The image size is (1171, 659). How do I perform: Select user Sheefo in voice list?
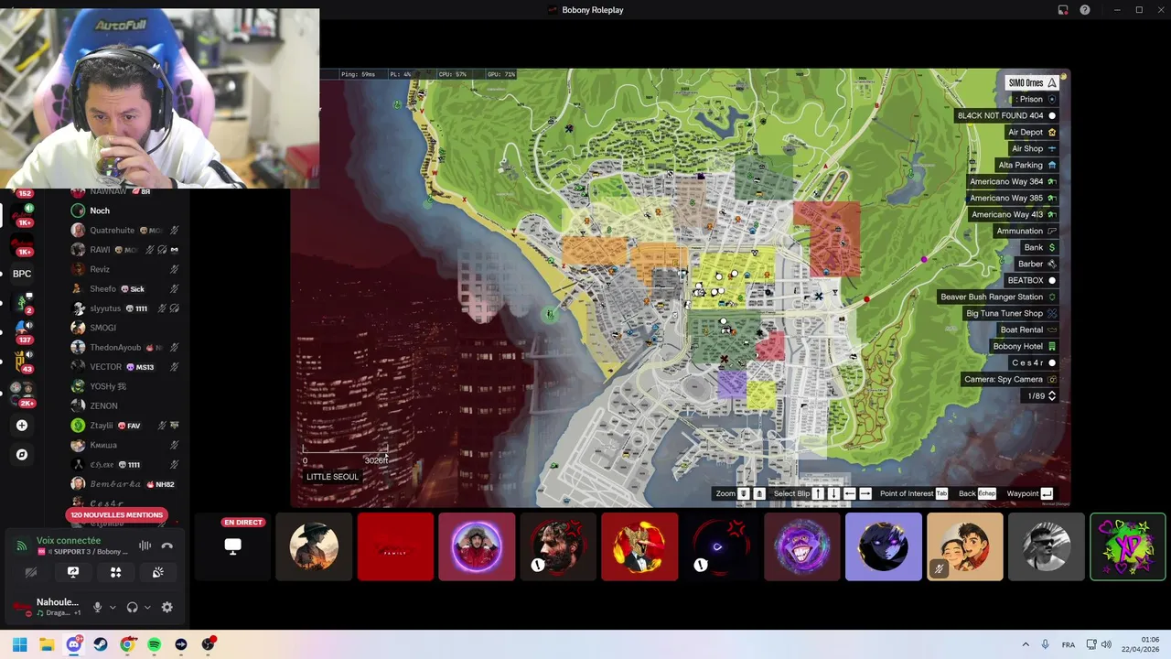tap(124, 288)
